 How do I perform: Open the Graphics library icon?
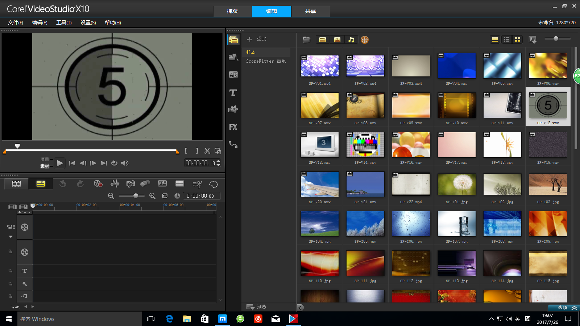233,109
